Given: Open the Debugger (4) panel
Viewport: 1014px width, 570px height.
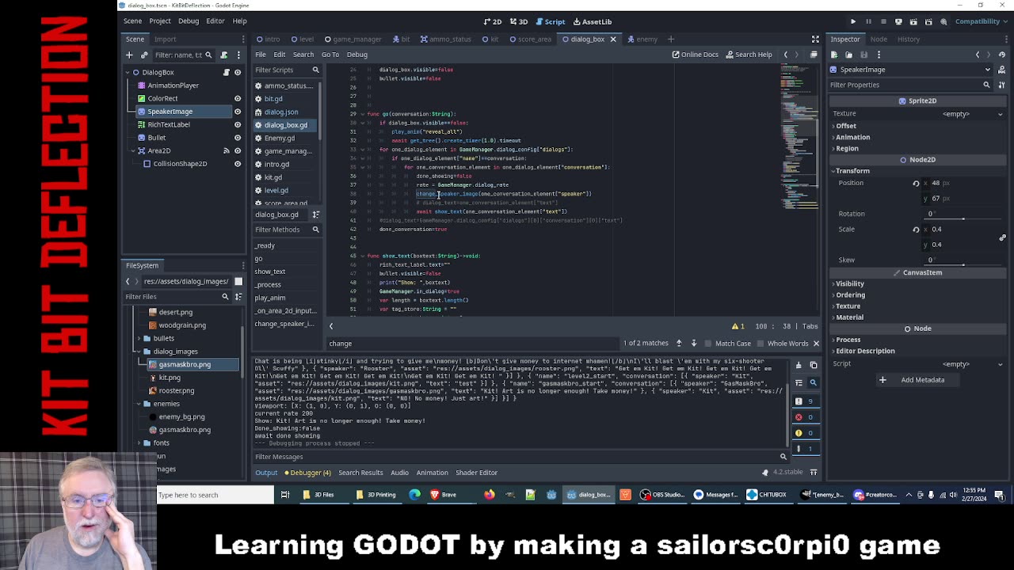Looking at the screenshot, I should [x=307, y=473].
